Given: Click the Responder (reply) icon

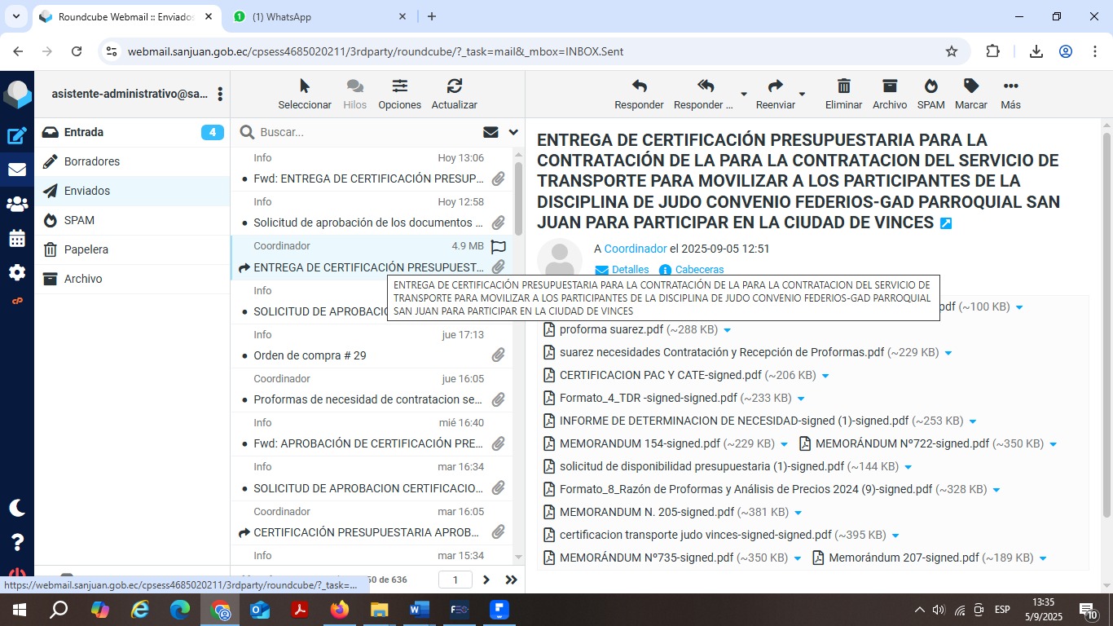Looking at the screenshot, I should [x=639, y=86].
